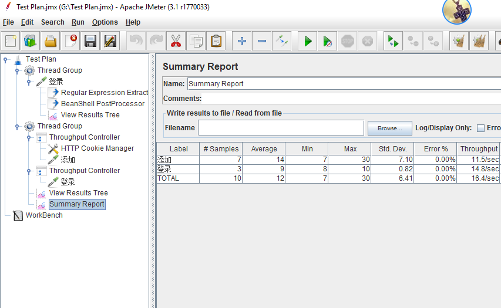Click the Undo arrow icon
This screenshot has width=501, height=308.
coord(136,41)
